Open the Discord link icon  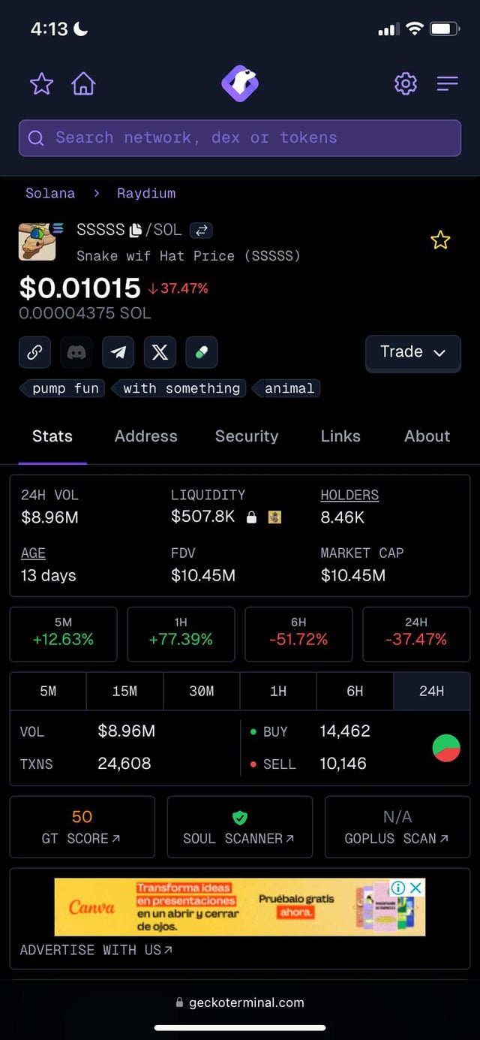76,352
